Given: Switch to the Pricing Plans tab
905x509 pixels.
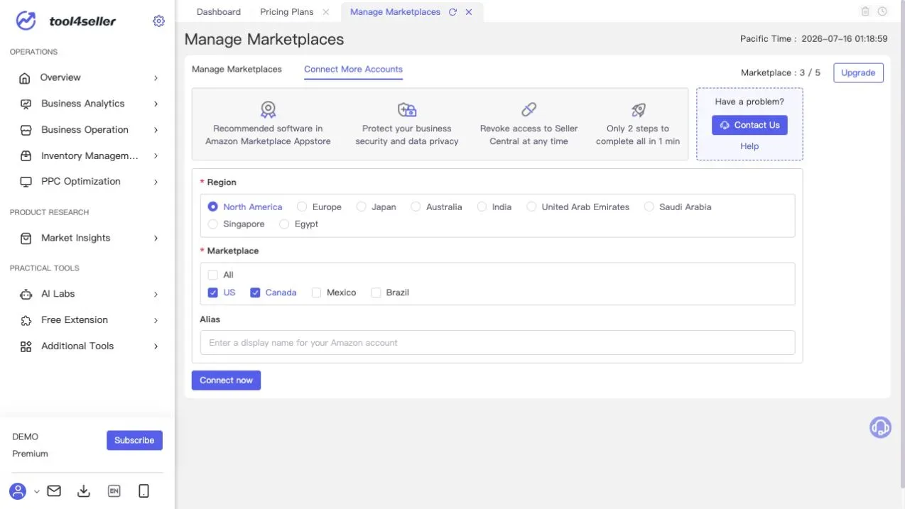Looking at the screenshot, I should (286, 12).
